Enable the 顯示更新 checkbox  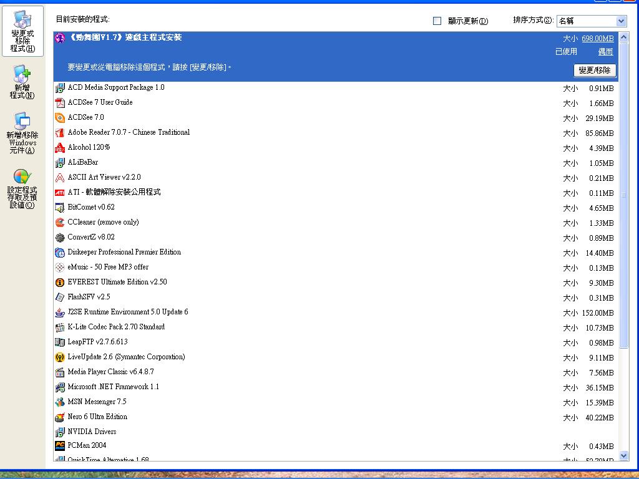tap(437, 21)
